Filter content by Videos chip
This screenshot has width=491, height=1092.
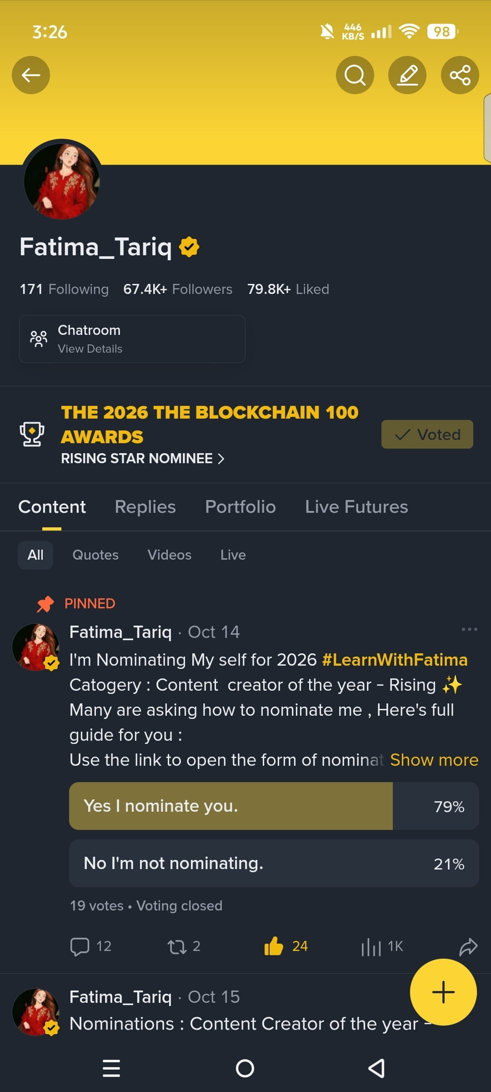tap(170, 555)
